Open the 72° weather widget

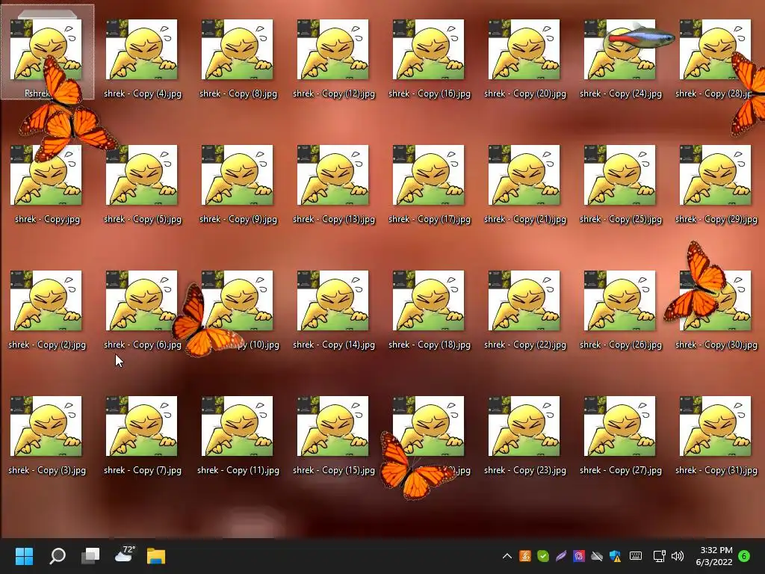click(125, 555)
